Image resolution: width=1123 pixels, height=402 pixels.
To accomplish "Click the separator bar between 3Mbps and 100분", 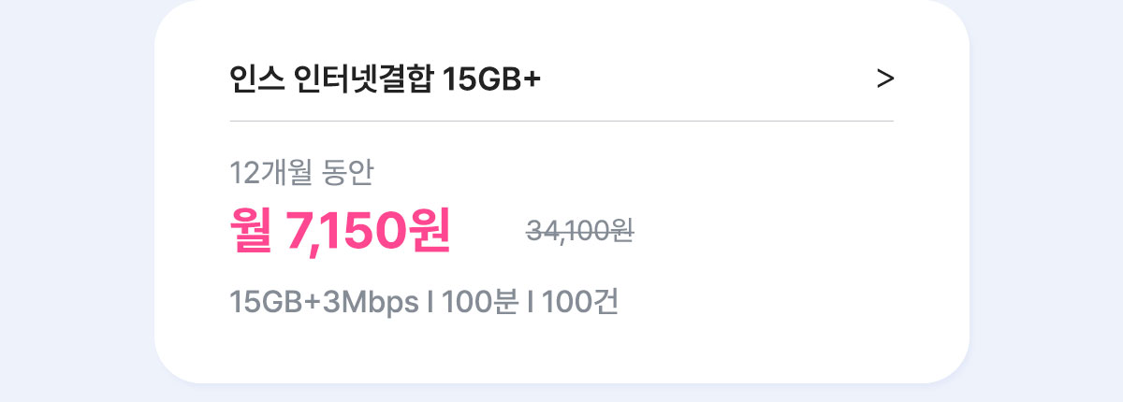I will point(430,303).
